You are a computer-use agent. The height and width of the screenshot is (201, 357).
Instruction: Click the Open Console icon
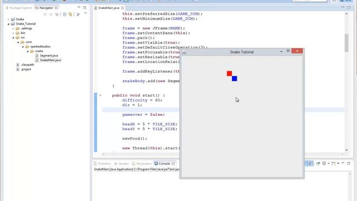334,164
